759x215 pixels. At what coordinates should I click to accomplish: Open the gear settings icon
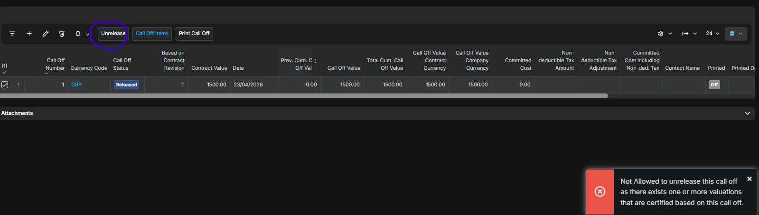[660, 34]
